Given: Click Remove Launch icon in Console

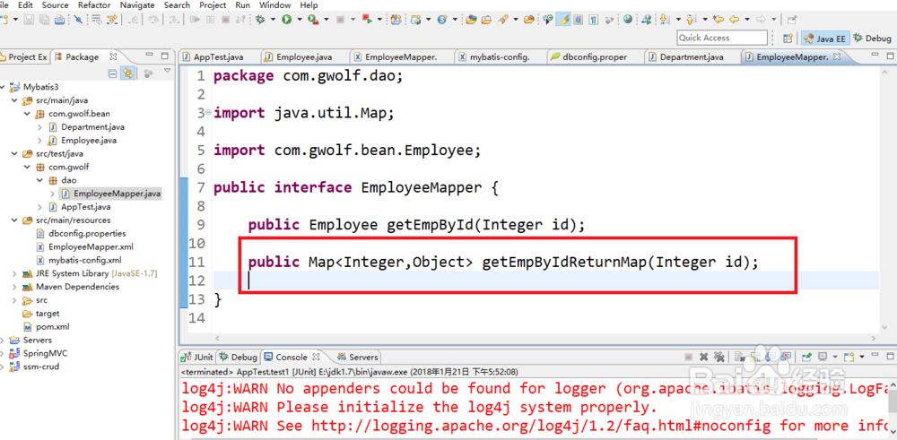Looking at the screenshot, I should point(704,357).
